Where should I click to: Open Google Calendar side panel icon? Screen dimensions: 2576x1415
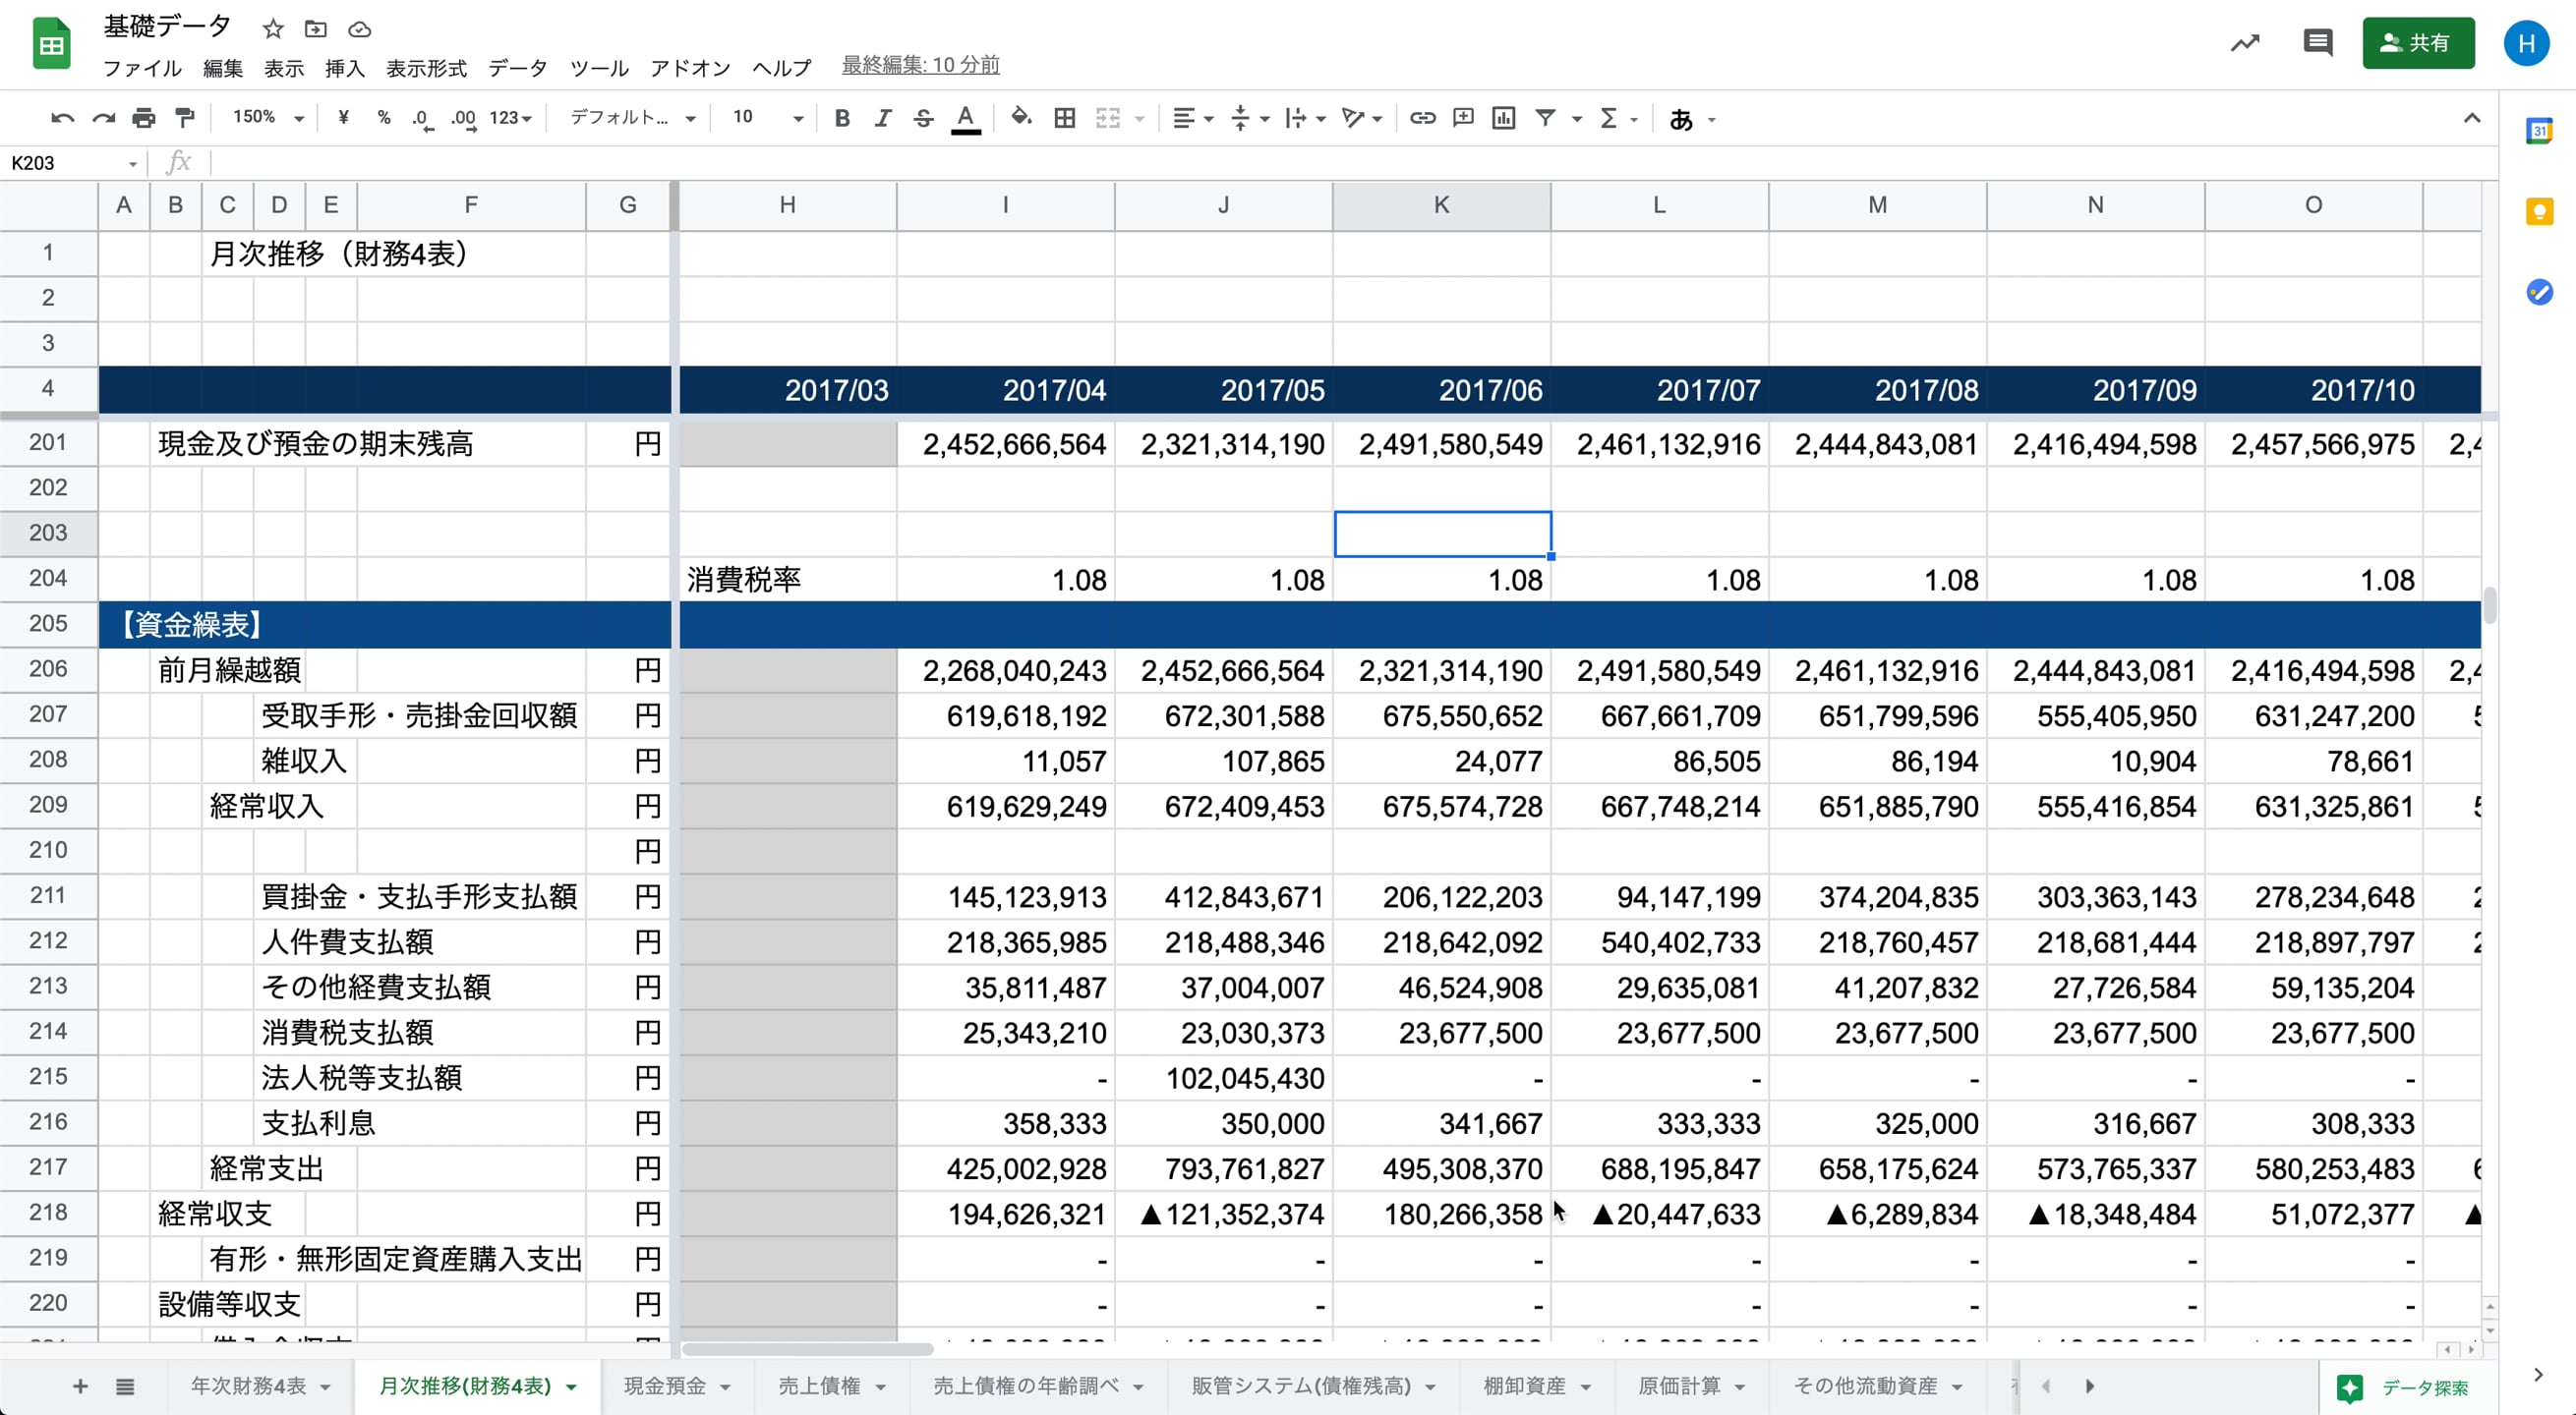(2538, 130)
